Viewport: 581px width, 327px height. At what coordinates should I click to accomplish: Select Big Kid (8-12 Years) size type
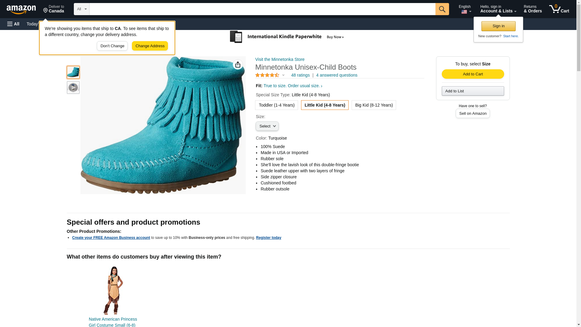tap(374, 105)
